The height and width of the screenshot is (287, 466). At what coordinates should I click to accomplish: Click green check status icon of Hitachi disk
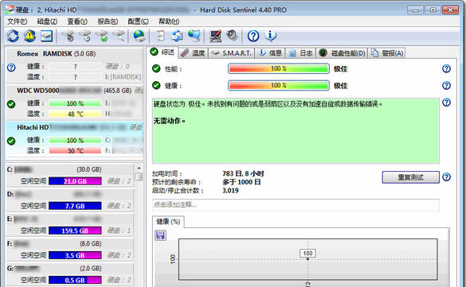(x=11, y=142)
